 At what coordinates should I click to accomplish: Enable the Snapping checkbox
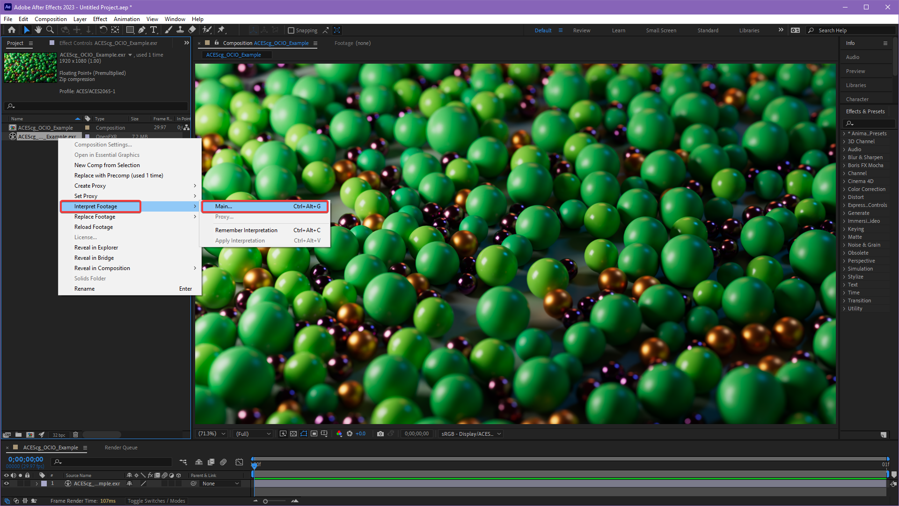(x=291, y=30)
